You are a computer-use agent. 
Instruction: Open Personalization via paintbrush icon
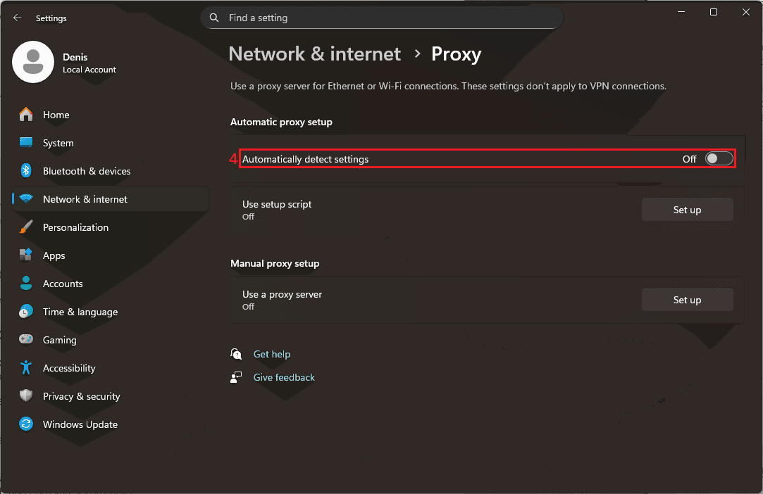(x=26, y=227)
